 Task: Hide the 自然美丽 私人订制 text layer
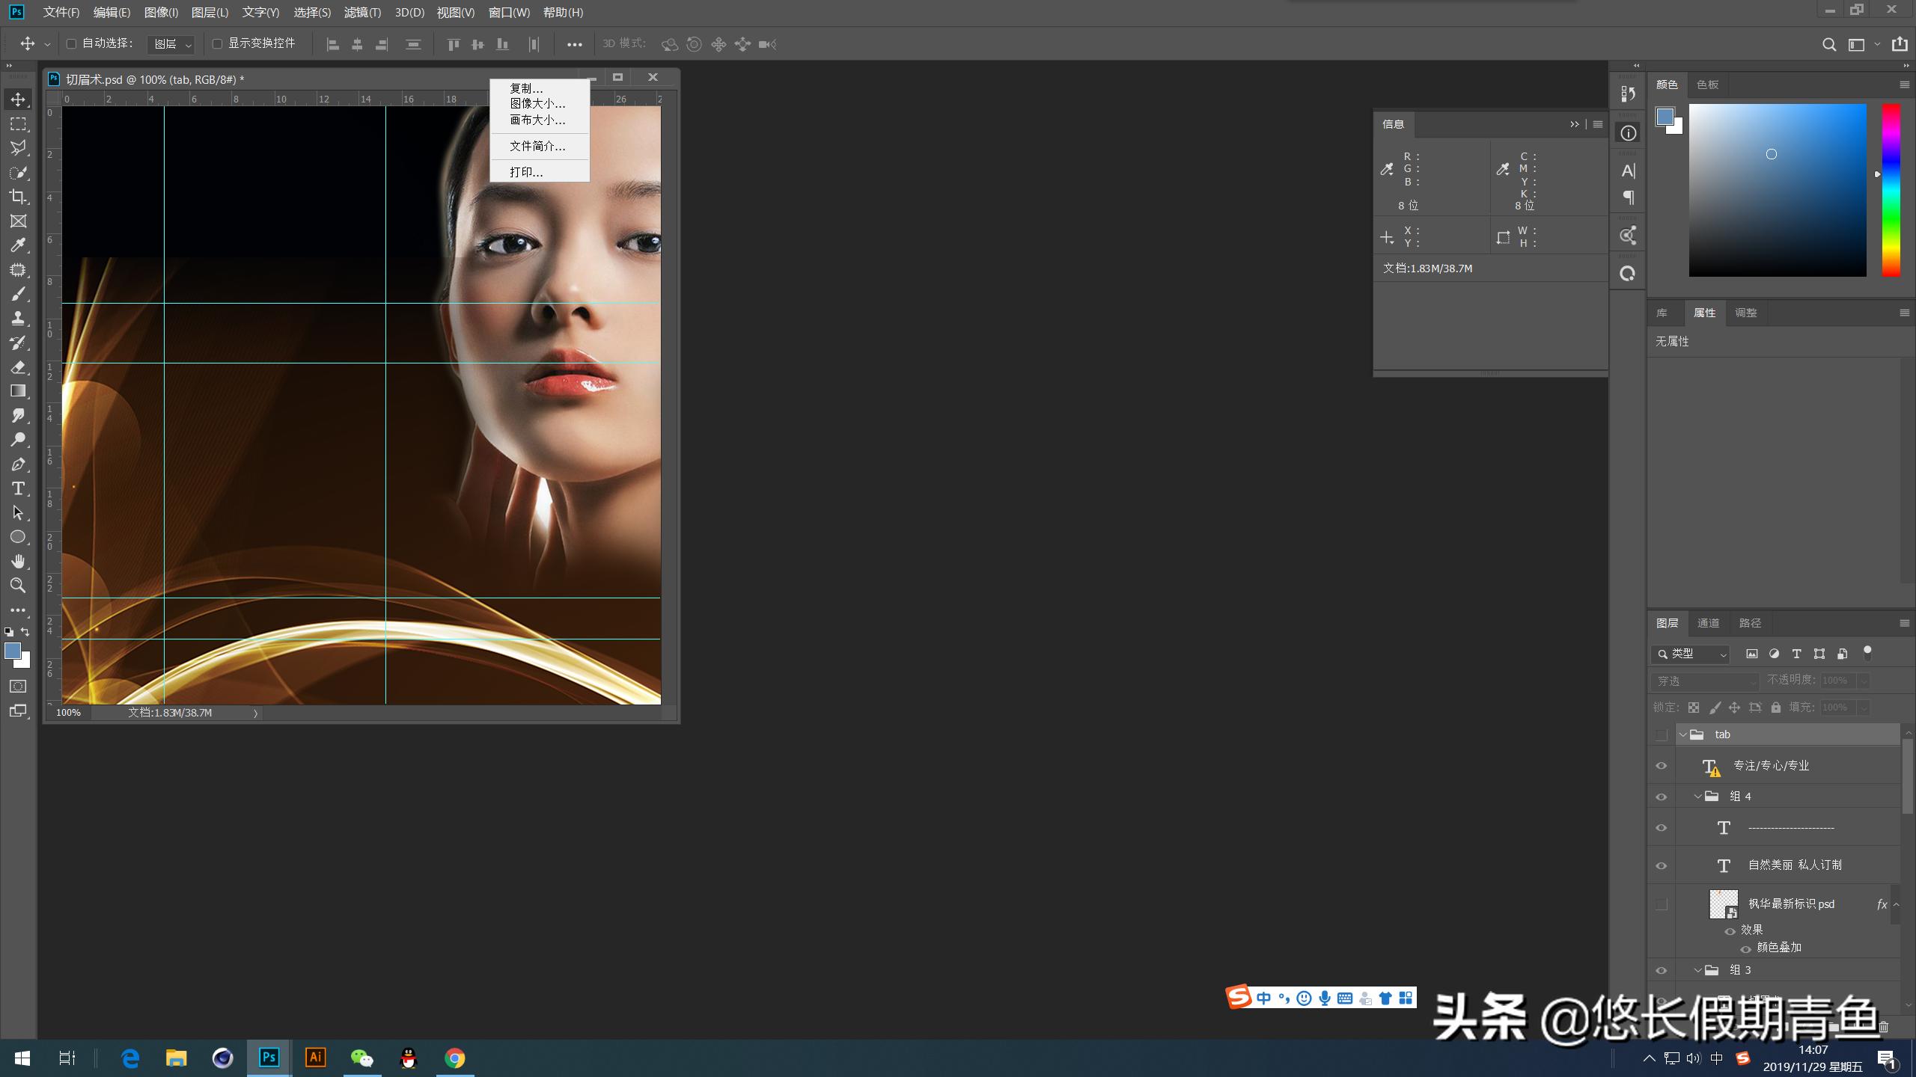[1661, 865]
